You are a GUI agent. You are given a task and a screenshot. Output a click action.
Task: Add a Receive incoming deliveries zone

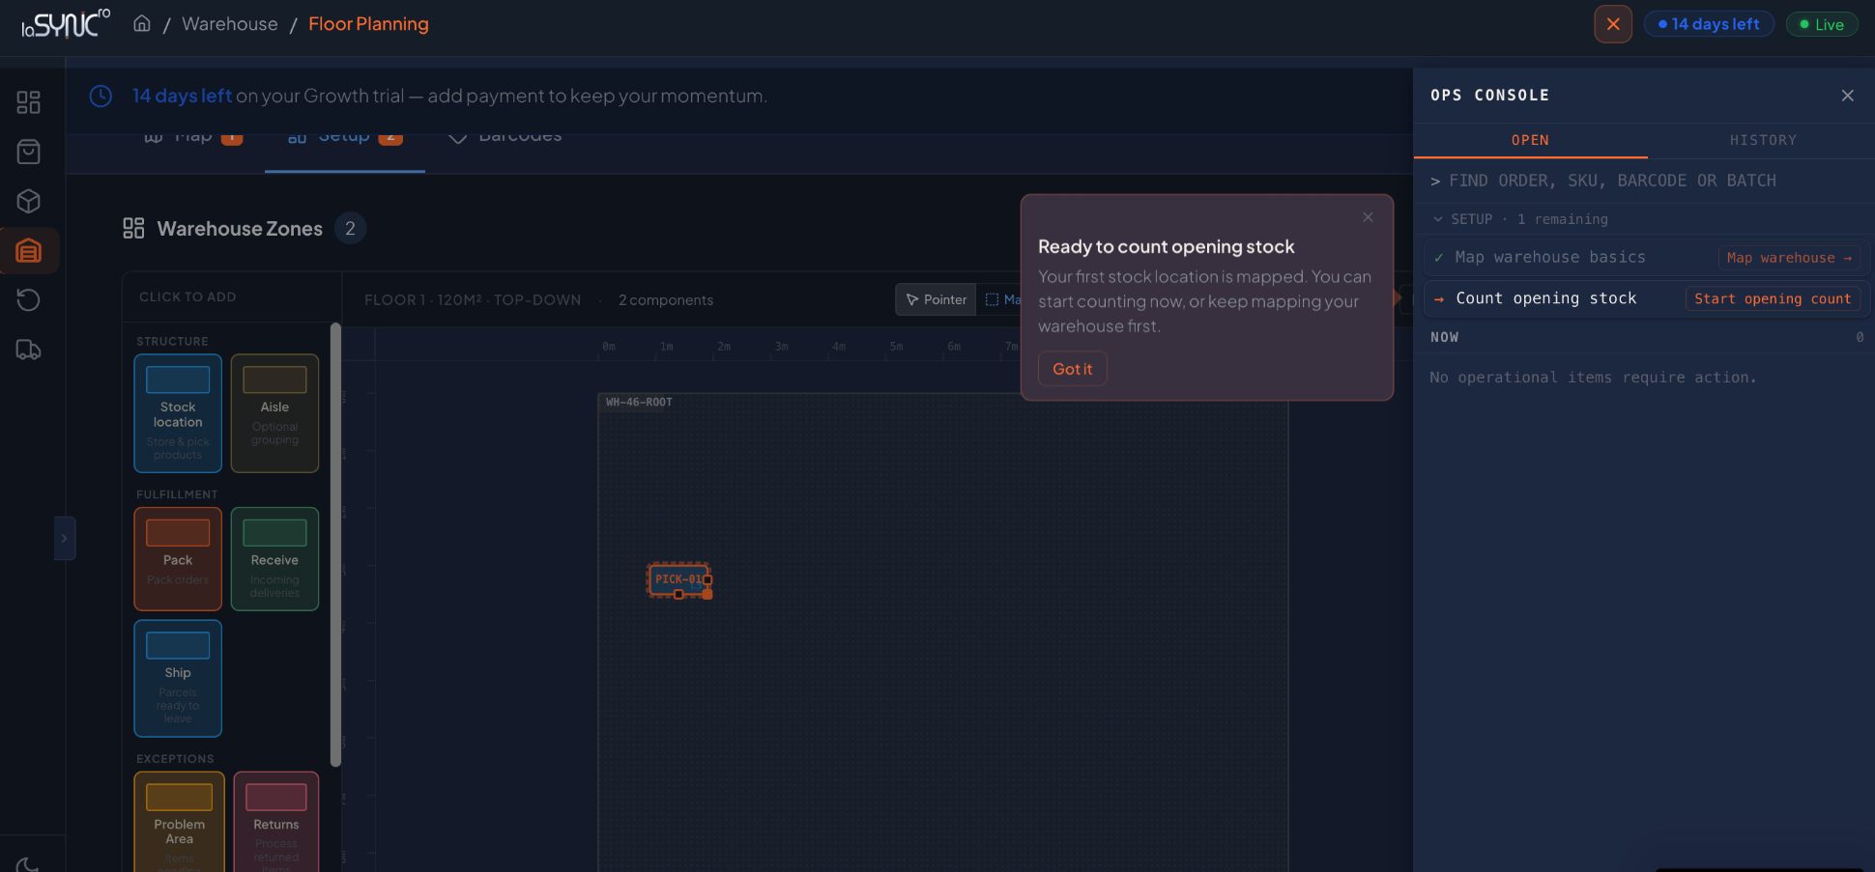click(274, 559)
